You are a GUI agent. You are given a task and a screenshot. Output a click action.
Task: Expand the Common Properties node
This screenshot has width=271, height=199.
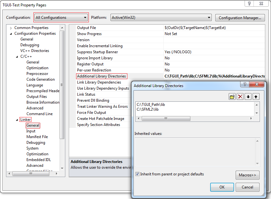11,27
